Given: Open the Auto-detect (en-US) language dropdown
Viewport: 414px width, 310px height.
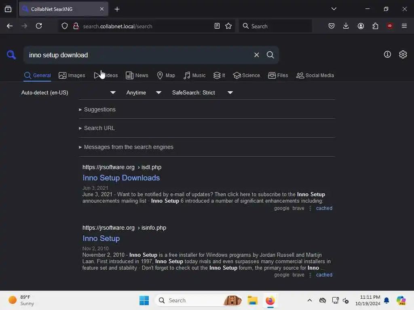Looking at the screenshot, I should (68, 92).
